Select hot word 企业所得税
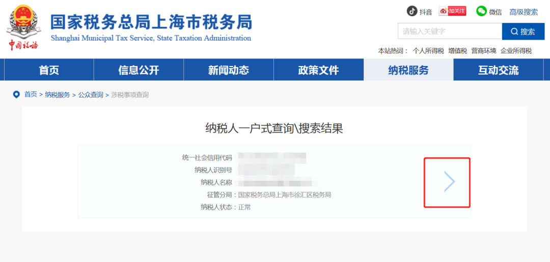 point(516,51)
